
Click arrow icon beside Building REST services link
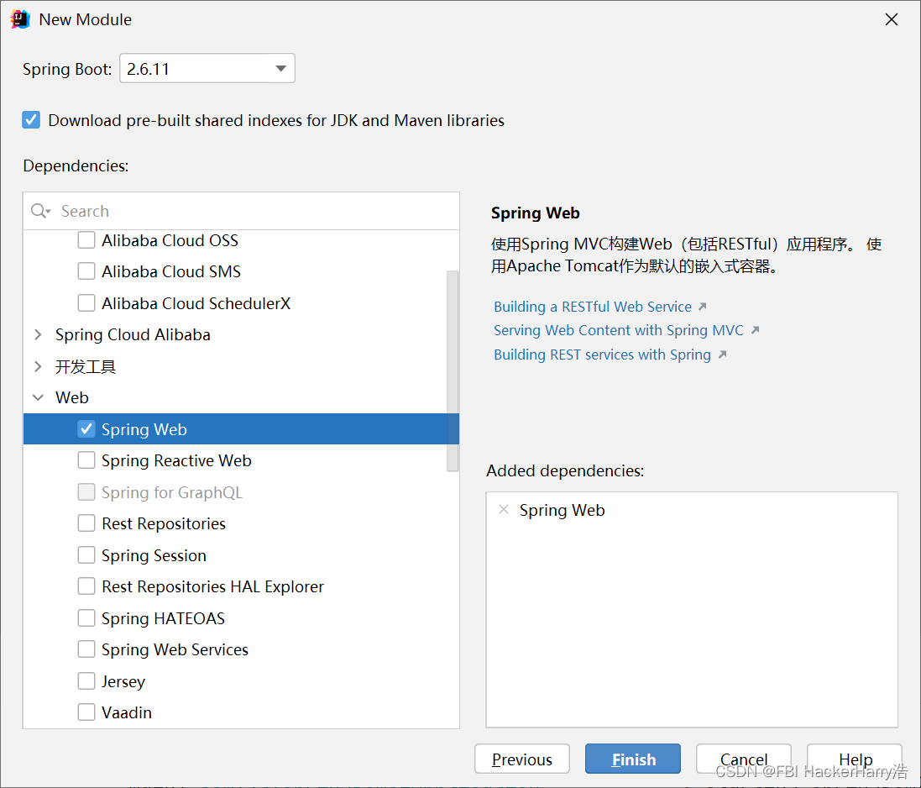point(723,355)
